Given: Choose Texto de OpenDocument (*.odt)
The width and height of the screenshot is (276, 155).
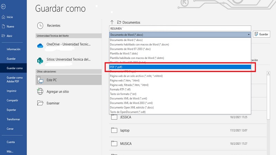Looking at the screenshot, I should point(180,112).
